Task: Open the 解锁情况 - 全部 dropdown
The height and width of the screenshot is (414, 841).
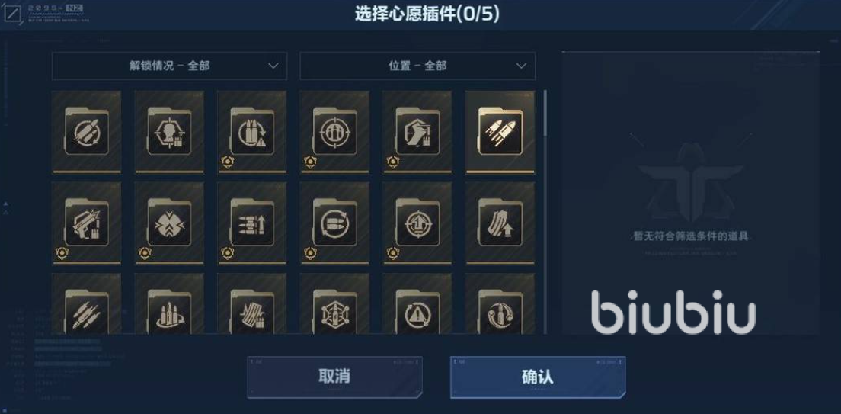Action: click(169, 66)
